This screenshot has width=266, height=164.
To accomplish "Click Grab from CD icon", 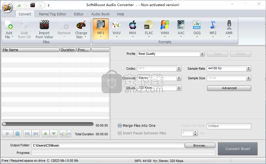I will click(24, 25).
